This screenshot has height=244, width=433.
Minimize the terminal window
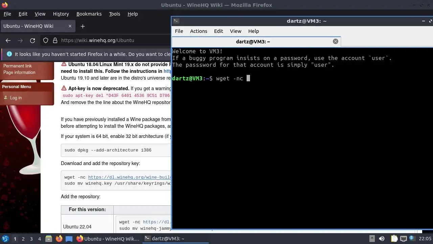424,21
